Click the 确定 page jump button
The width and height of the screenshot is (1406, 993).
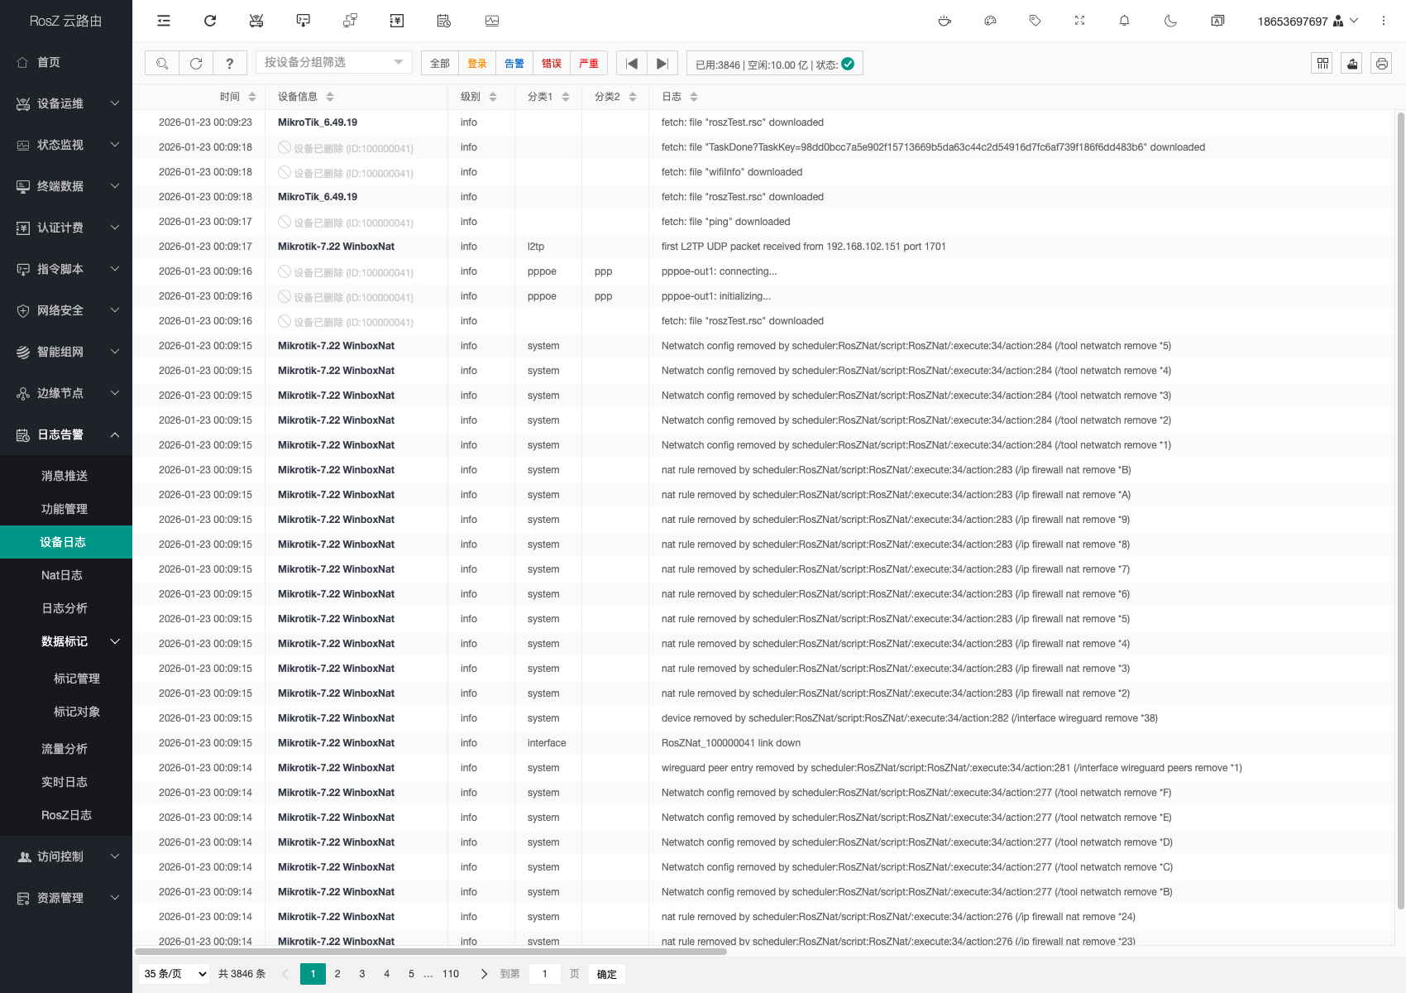tap(606, 974)
